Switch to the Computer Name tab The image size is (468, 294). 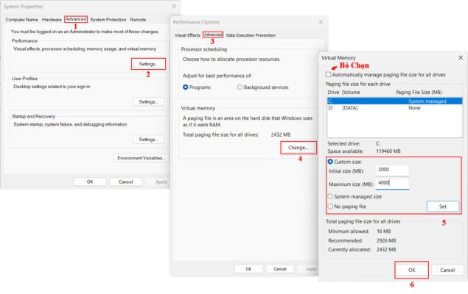(x=21, y=19)
